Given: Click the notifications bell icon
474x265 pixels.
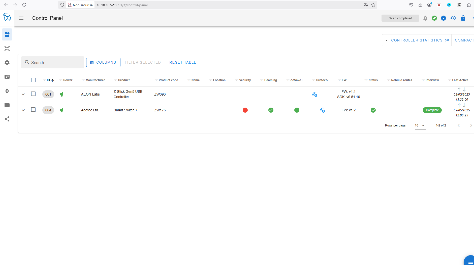Looking at the screenshot, I should (425, 18).
